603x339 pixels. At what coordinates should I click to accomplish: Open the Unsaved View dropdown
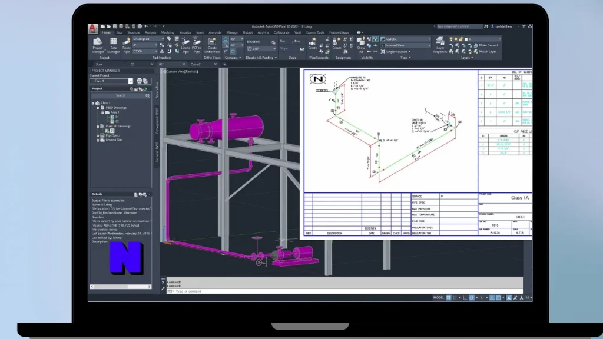click(406, 45)
